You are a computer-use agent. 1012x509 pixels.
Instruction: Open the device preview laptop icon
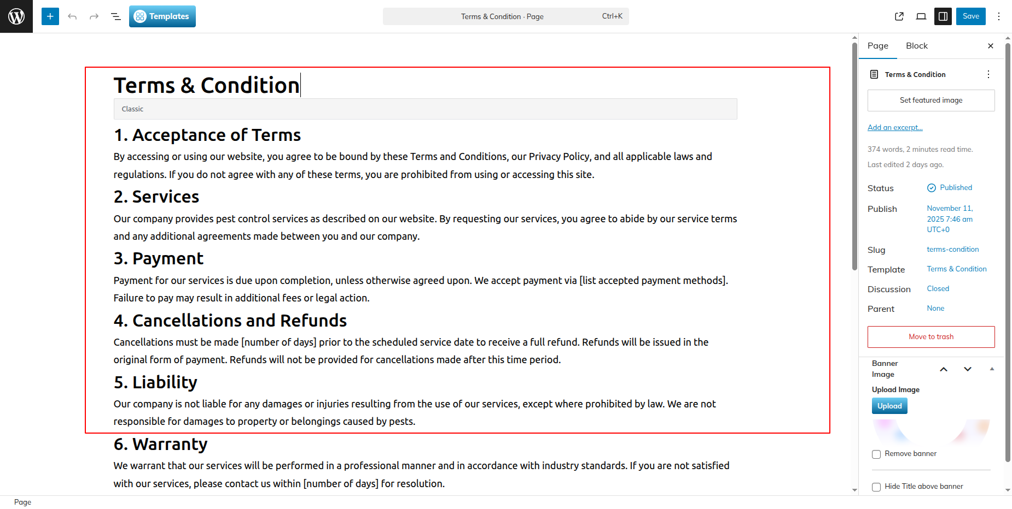coord(921,16)
